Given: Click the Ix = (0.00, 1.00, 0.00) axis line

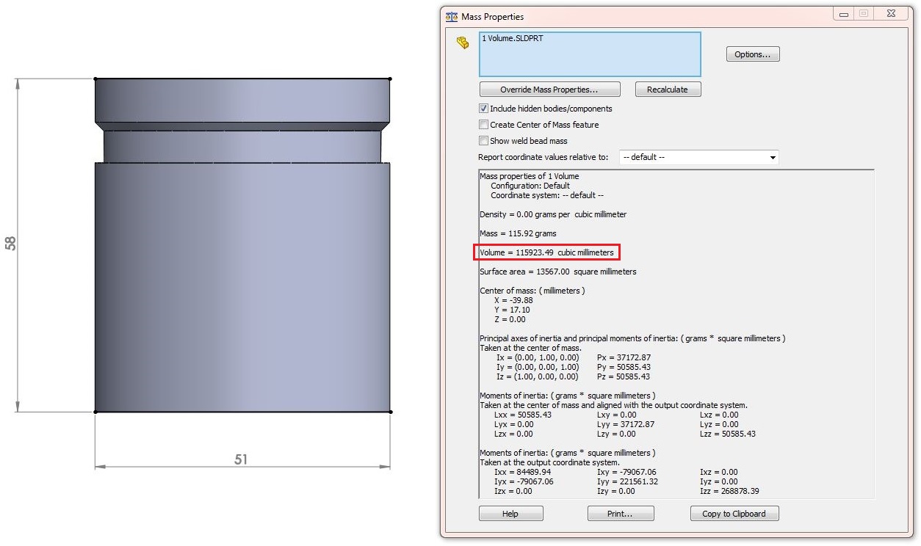Looking at the screenshot, I should (x=538, y=357).
